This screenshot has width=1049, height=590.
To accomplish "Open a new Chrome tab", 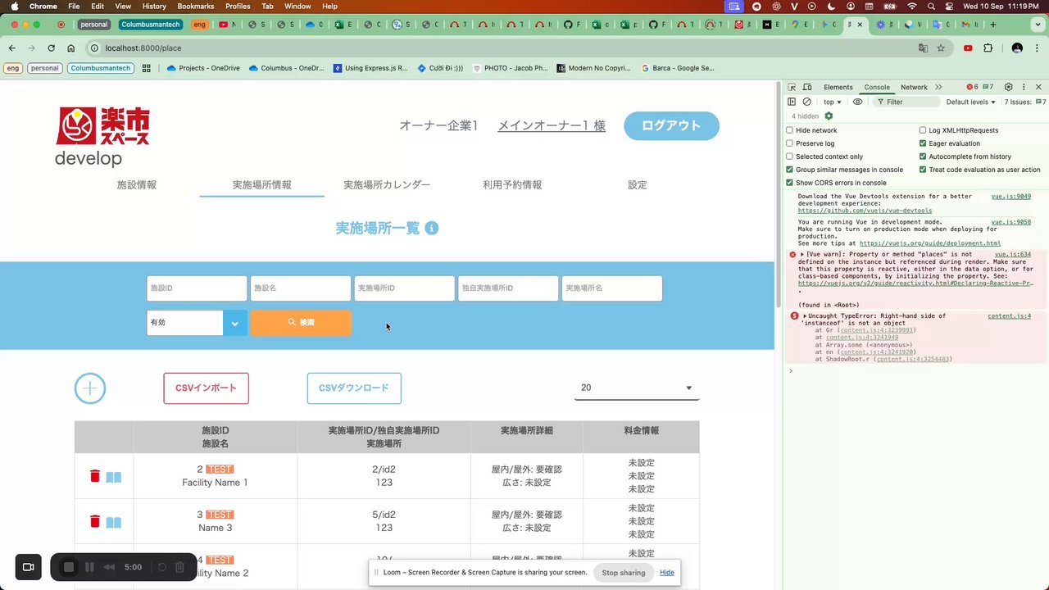I will coord(993,25).
